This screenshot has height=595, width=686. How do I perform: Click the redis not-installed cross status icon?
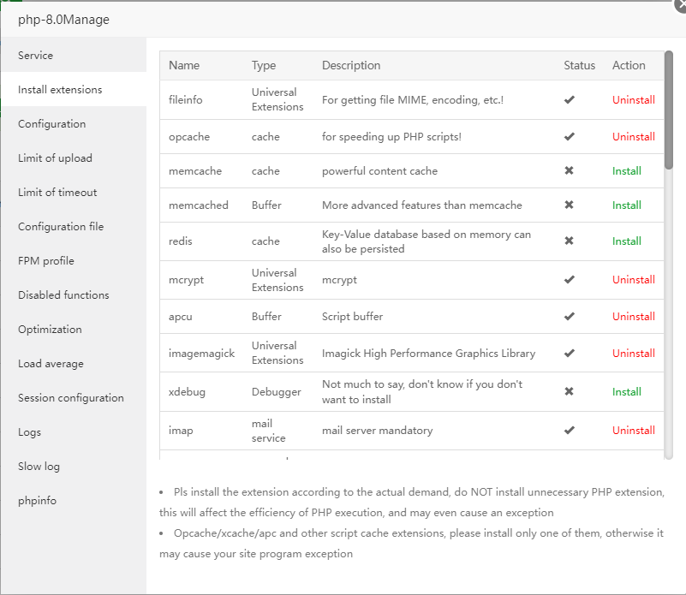click(570, 241)
